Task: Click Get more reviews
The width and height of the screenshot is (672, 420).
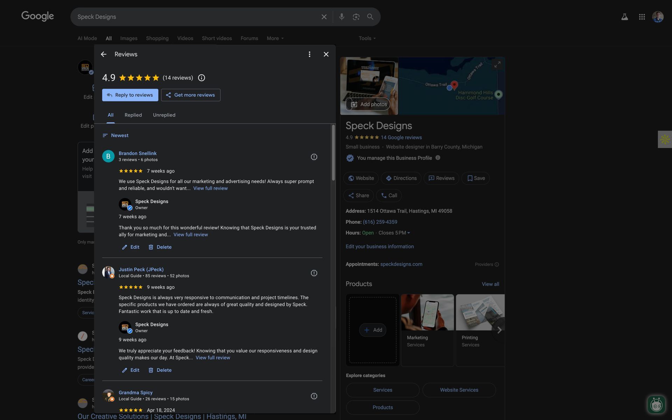Action: click(x=191, y=95)
